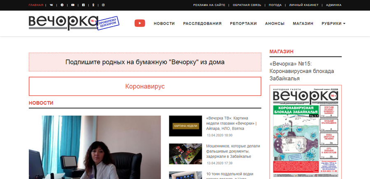Go to АНОНСЫ menu item

click(x=275, y=23)
